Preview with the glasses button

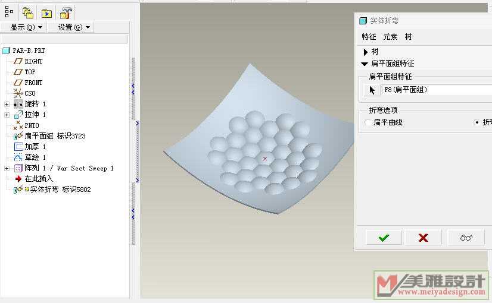click(x=466, y=238)
